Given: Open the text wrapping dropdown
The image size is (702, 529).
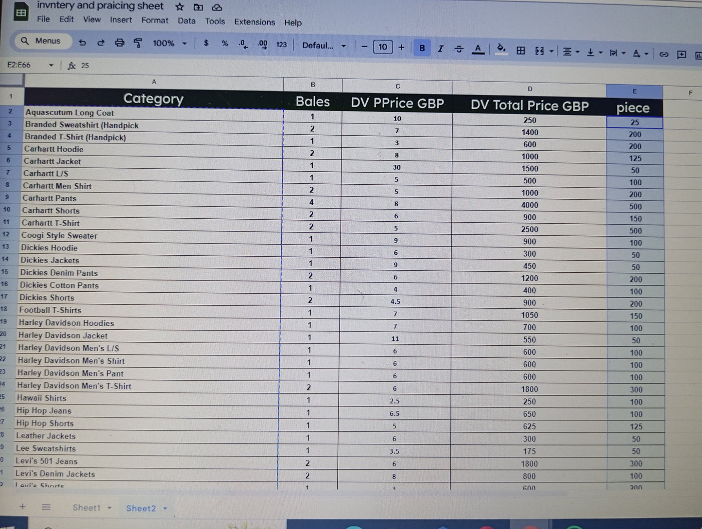Looking at the screenshot, I should click(617, 53).
